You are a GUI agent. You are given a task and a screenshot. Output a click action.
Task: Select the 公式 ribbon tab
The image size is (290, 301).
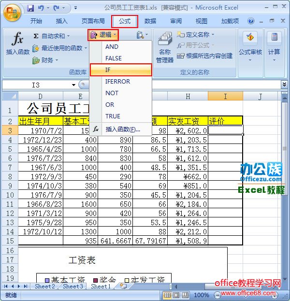tap(125, 21)
